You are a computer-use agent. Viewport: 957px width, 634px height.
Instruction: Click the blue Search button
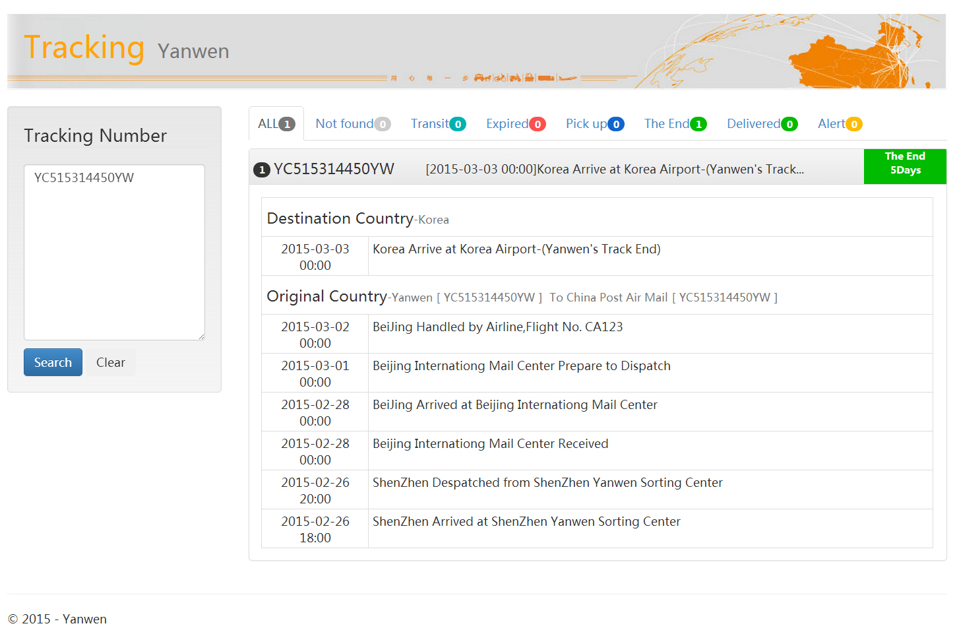point(53,362)
